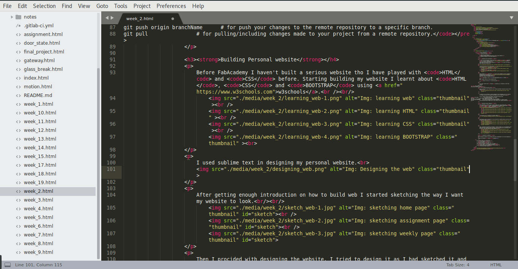518x269 pixels.
Task: Open .gitlab-ci.yml from the sidebar
Action: [39, 25]
